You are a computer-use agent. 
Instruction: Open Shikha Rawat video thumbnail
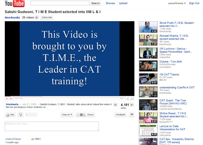coord(148,117)
